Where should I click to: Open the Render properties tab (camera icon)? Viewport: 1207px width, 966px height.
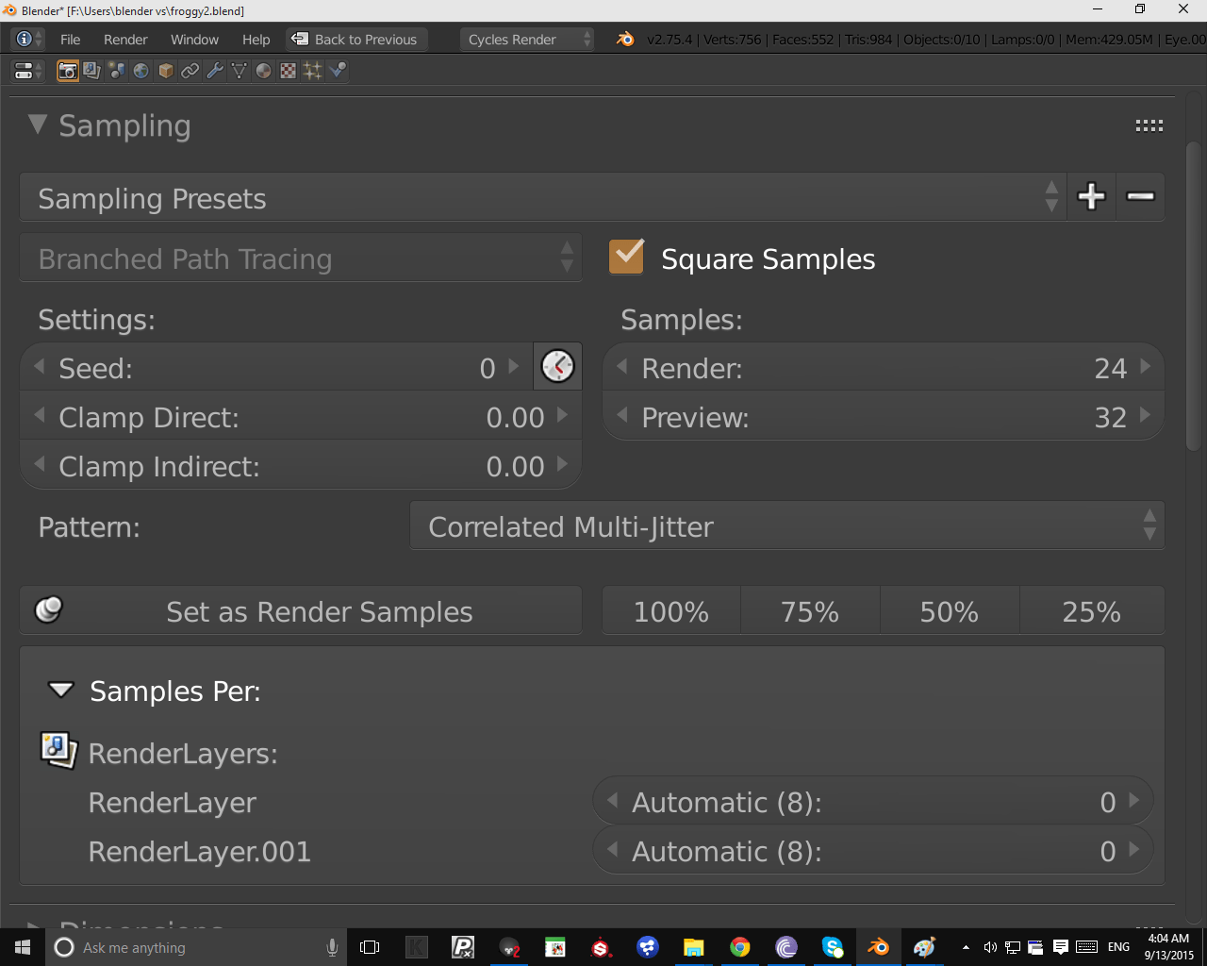(68, 71)
